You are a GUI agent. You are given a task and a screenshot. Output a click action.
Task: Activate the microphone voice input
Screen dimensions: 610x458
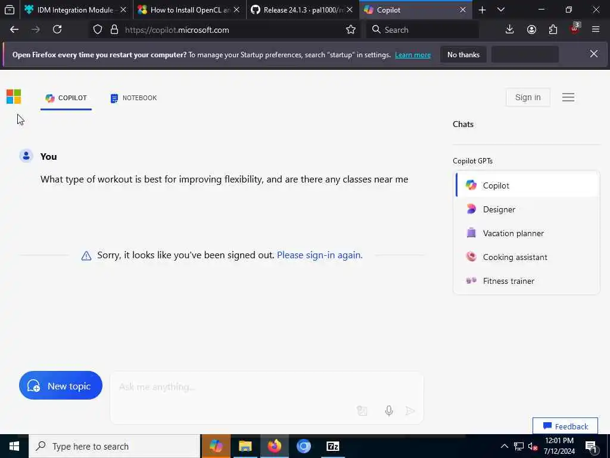coord(388,411)
